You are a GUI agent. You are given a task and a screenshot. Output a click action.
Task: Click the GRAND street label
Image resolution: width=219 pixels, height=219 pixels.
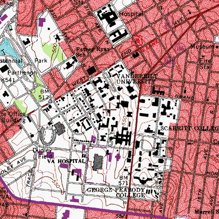[184, 97]
